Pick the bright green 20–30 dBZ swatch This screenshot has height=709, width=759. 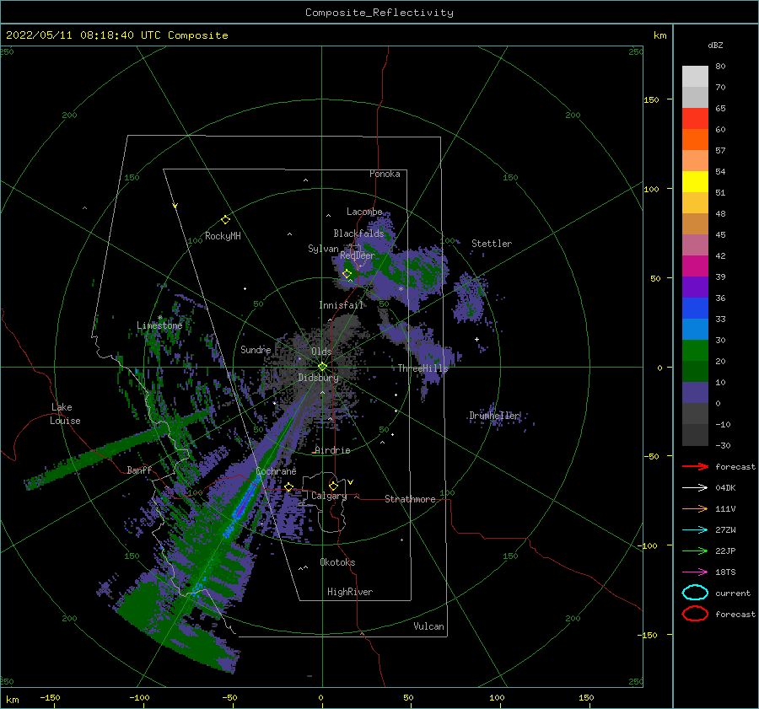(x=695, y=351)
